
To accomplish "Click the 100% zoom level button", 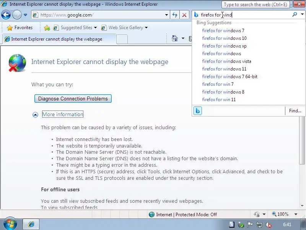I will 280,214.
